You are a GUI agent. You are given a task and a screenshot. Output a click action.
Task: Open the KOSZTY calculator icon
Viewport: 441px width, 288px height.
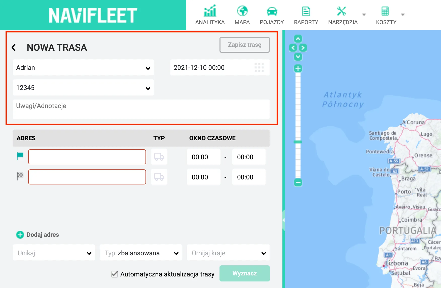click(385, 11)
